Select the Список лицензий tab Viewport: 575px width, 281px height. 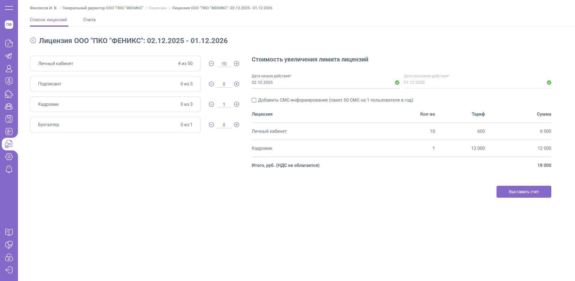tap(49, 20)
